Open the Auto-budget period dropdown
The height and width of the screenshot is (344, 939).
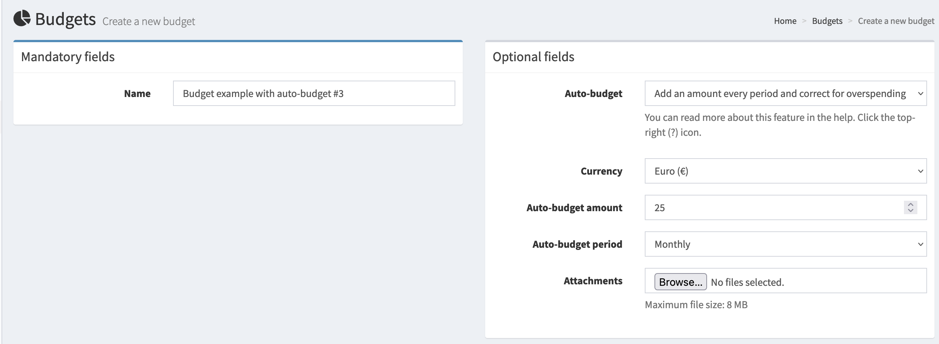click(785, 244)
